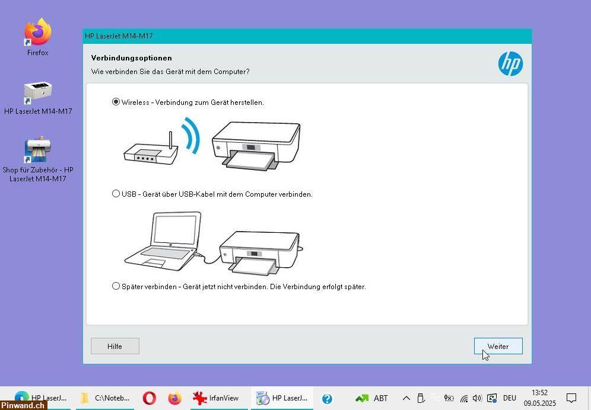The image size is (591, 410).
Task: Click the USB device tray icon
Action: click(x=421, y=398)
